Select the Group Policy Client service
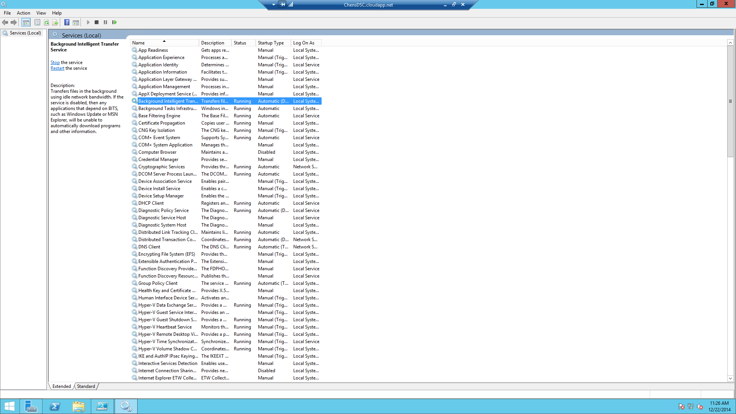This screenshot has height=414, width=736. pyautogui.click(x=226, y=283)
